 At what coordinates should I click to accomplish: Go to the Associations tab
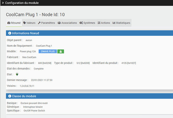67,23
